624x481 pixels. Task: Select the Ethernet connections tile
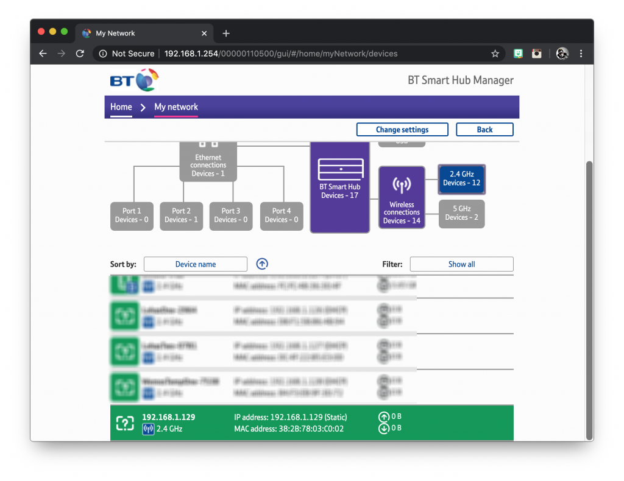(208, 161)
